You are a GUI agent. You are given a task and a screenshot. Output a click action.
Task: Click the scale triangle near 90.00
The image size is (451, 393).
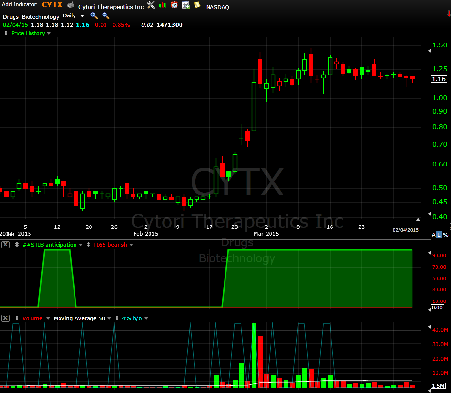coord(429,253)
